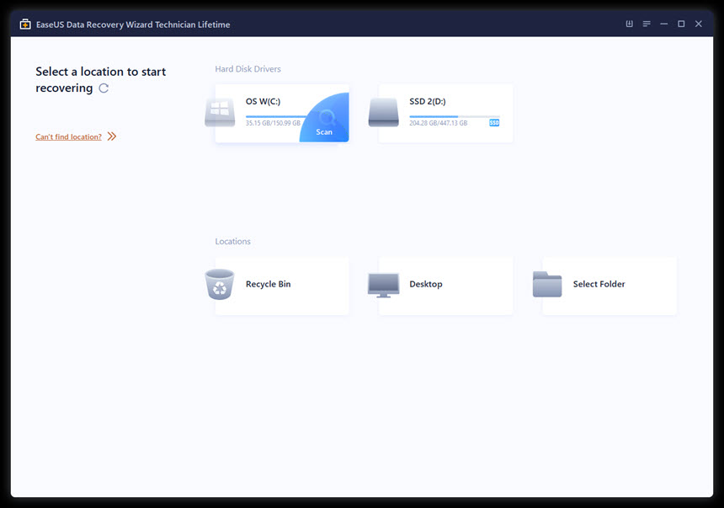Click the SSD 2(D:) usage progress bar
This screenshot has height=508, width=724.
click(455, 116)
